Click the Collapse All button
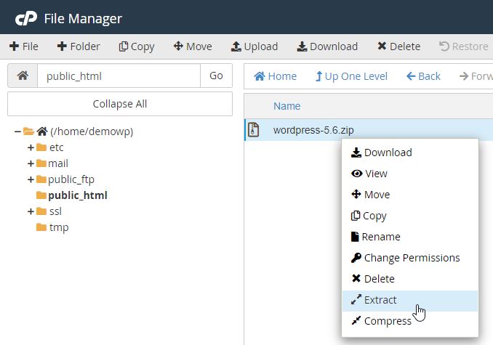This screenshot has width=493, height=345. 120,104
